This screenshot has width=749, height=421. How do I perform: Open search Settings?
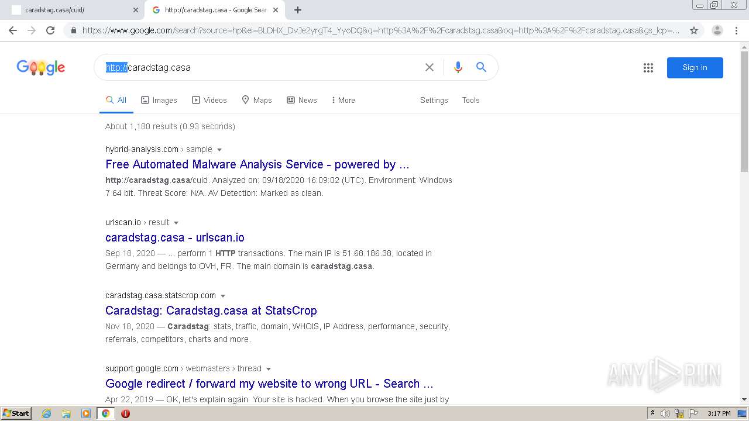click(x=434, y=101)
